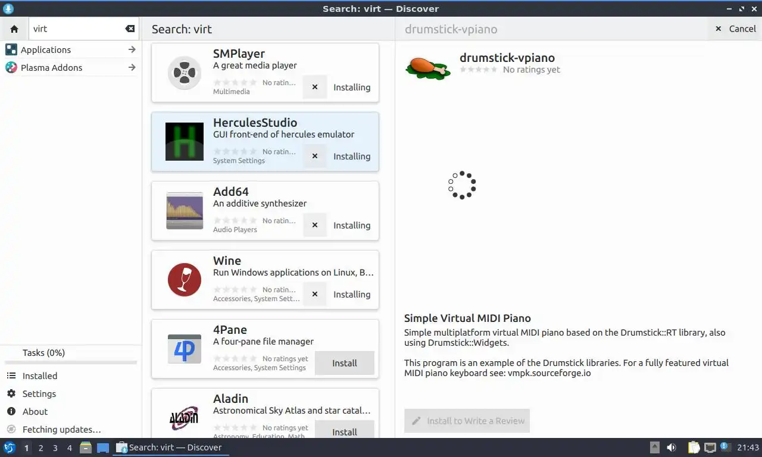
Task: Click the 21:43 clock
Action: tap(748, 447)
